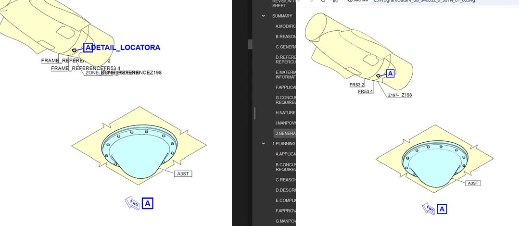Click detail A box below right dome
This screenshot has height=236, width=519.
click(x=442, y=209)
